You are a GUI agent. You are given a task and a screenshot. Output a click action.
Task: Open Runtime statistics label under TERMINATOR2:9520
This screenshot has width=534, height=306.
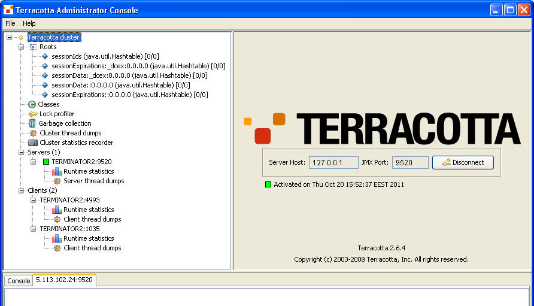(89, 171)
